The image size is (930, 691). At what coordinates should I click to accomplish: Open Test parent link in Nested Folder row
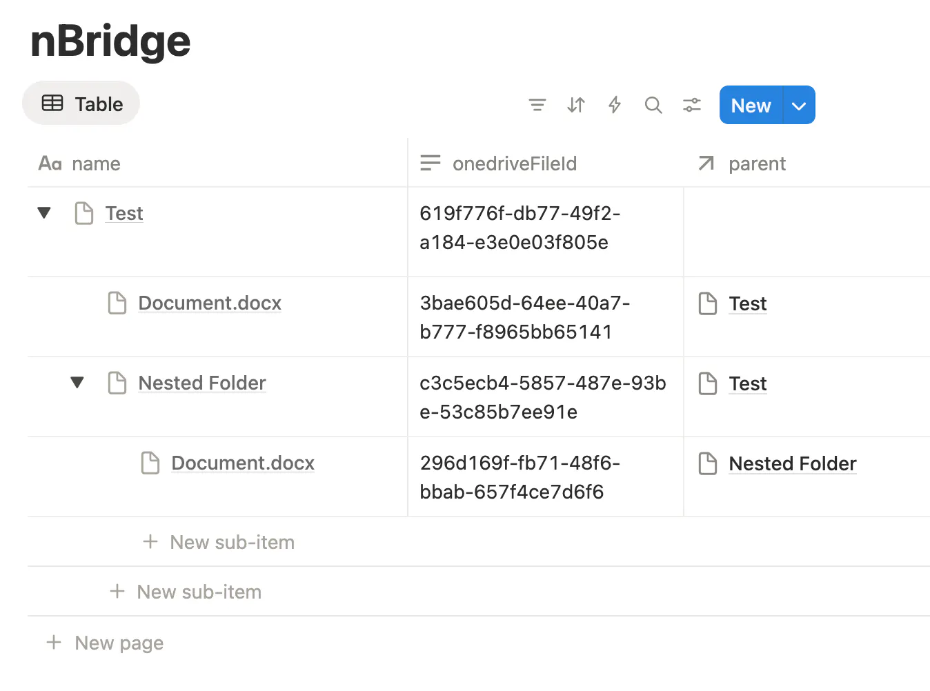tap(748, 383)
